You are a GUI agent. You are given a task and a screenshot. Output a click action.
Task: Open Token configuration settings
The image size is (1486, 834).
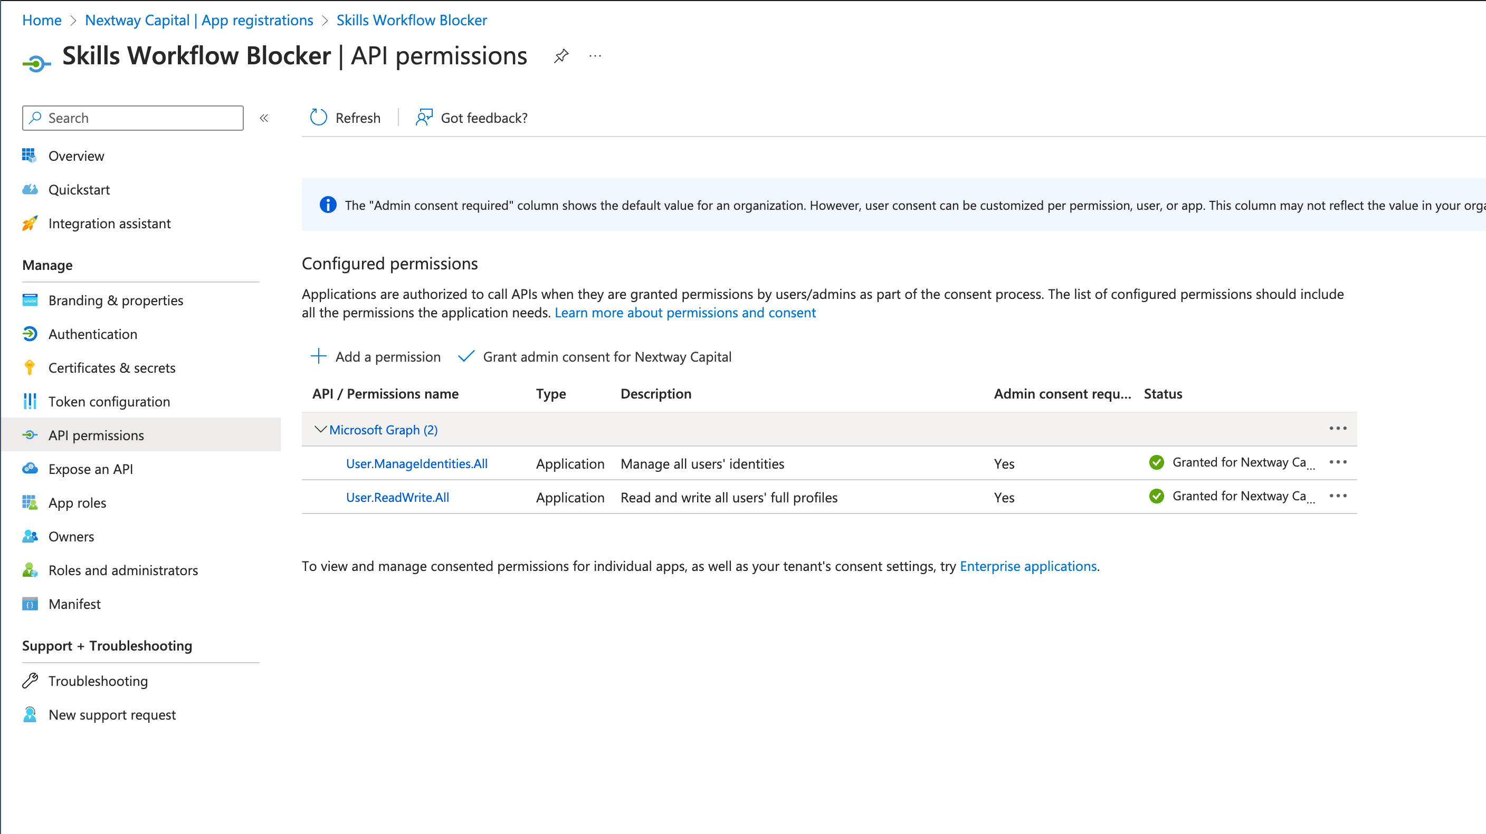pos(109,401)
